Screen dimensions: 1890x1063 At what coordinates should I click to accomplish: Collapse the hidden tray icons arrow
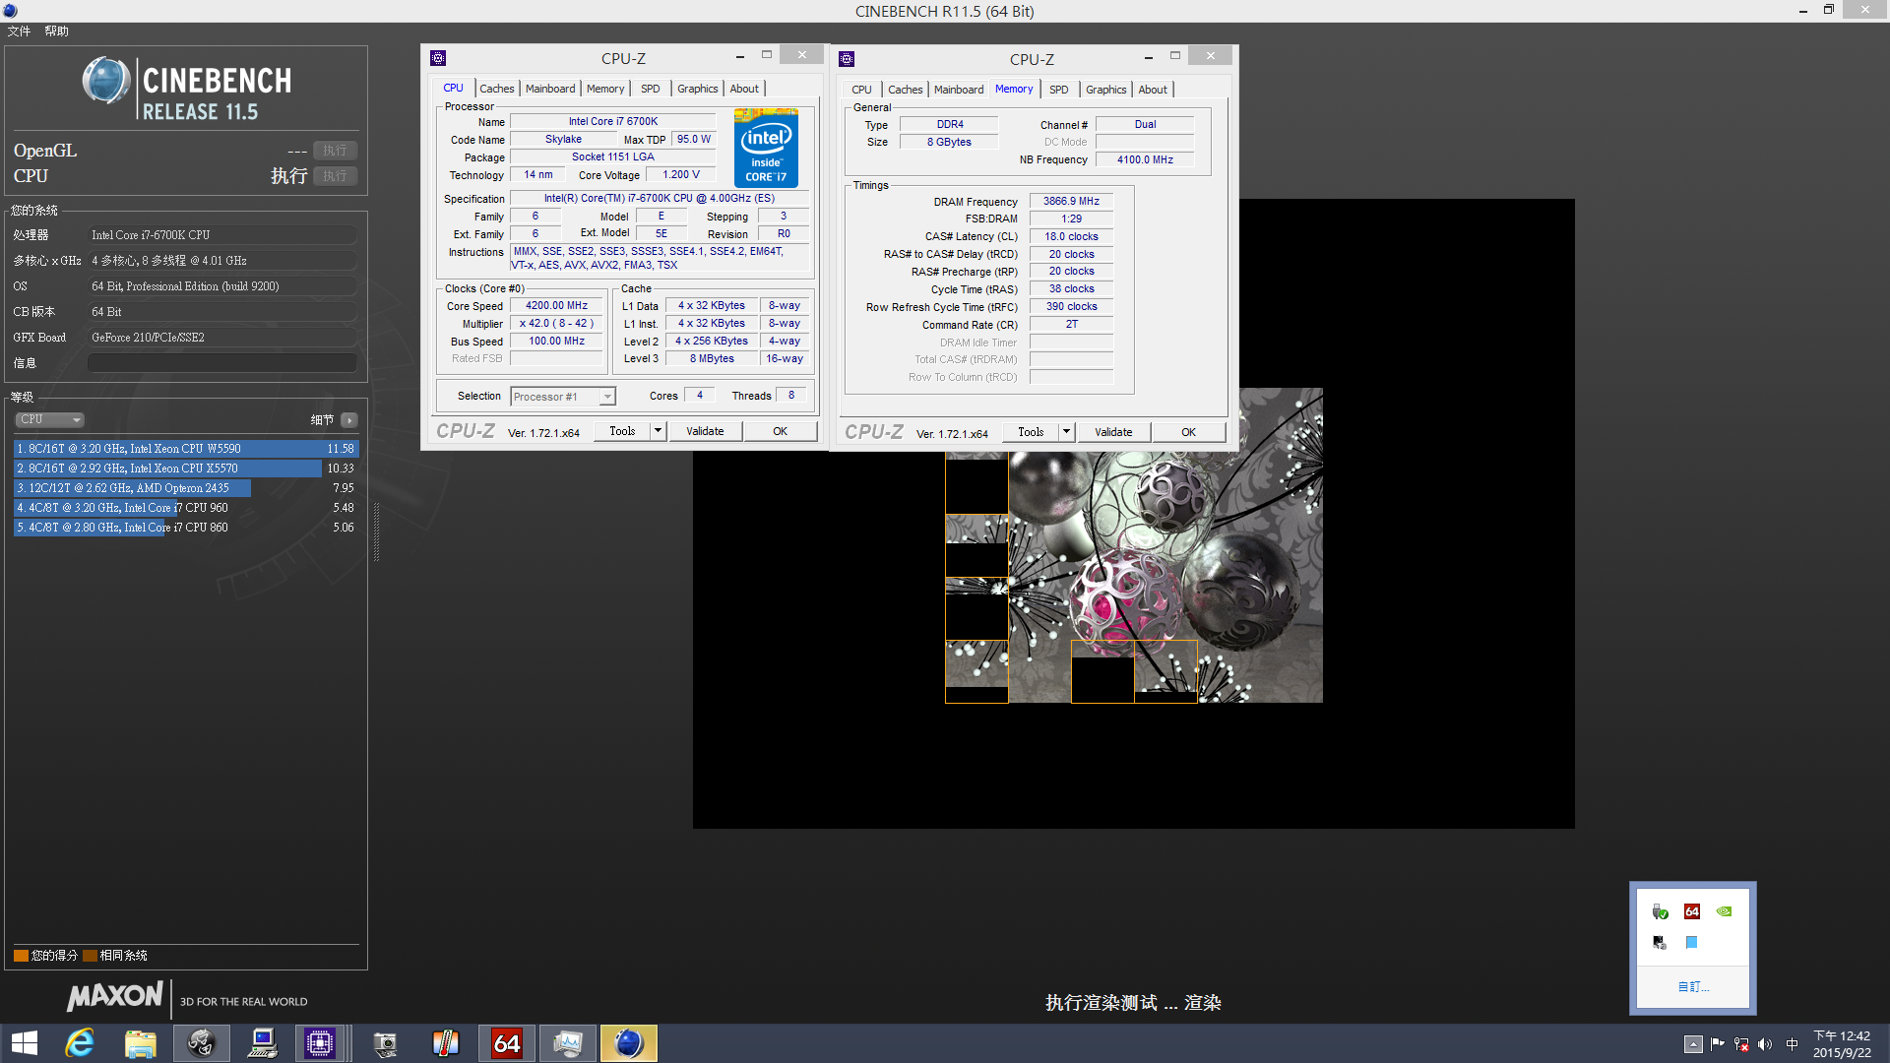[x=1693, y=1044]
